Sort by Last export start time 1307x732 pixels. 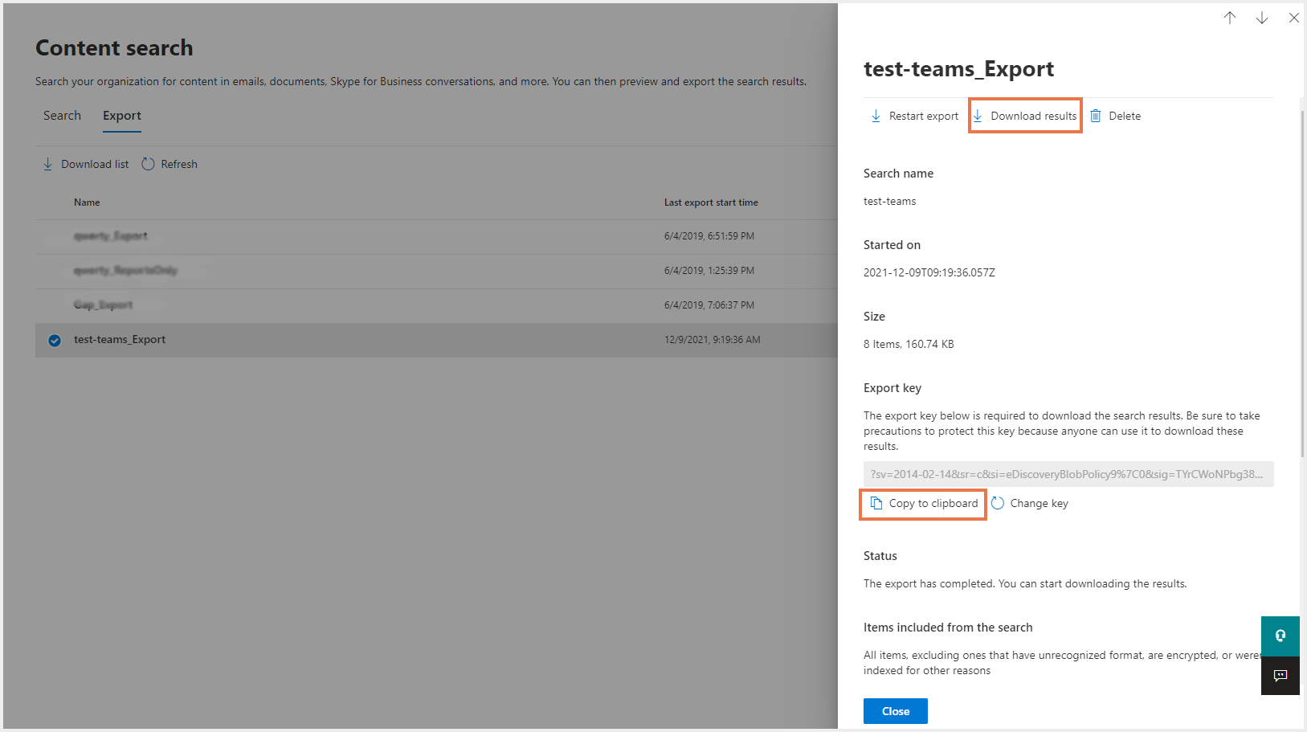click(x=711, y=202)
